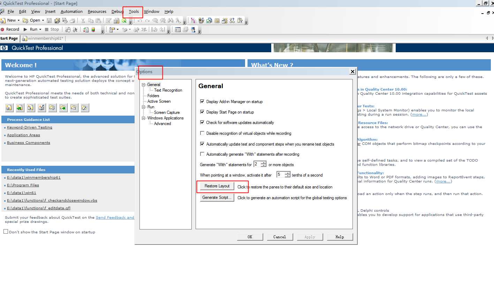Collapse the Run tree node
494x288 pixels.
click(x=144, y=107)
